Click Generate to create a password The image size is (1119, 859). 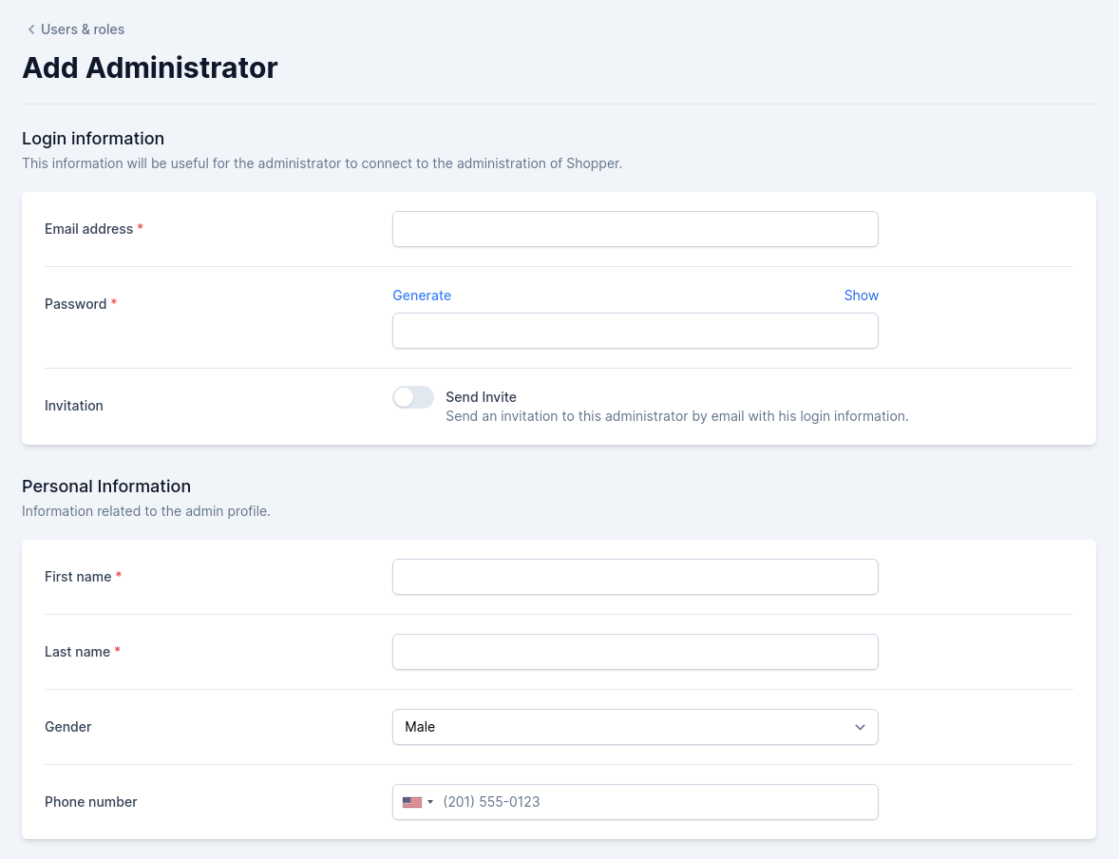point(422,296)
